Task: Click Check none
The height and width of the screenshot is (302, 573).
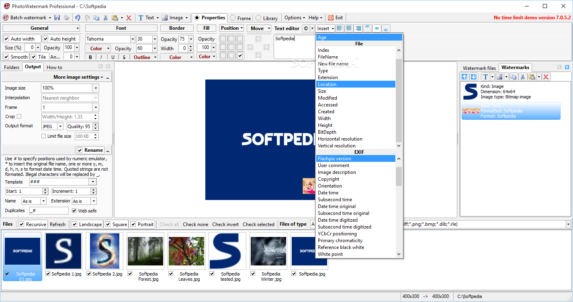Action: [x=196, y=224]
